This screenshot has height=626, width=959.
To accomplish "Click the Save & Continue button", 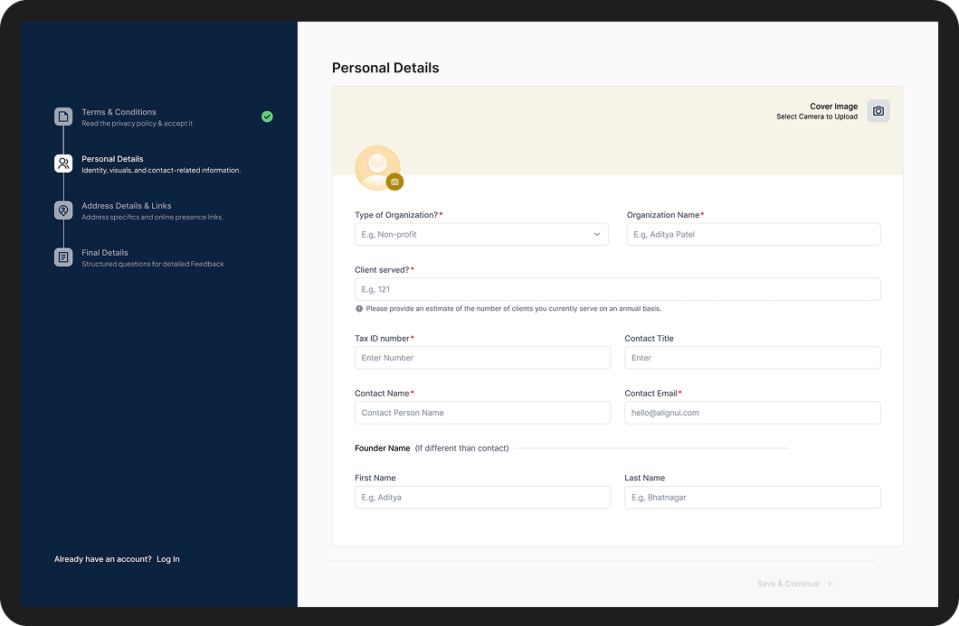I will point(795,584).
